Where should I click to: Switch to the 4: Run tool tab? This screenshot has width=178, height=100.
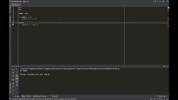click(16, 96)
